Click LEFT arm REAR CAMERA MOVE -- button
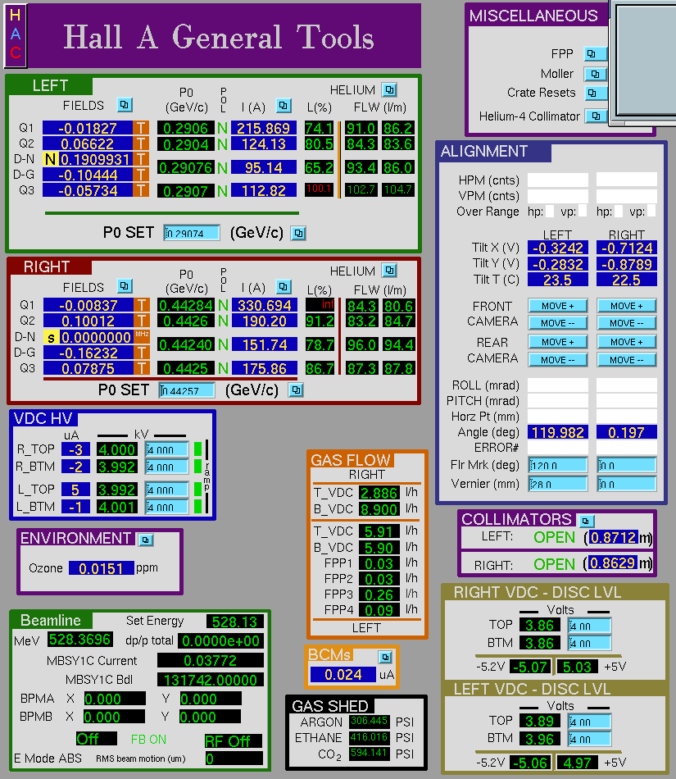 (x=558, y=360)
